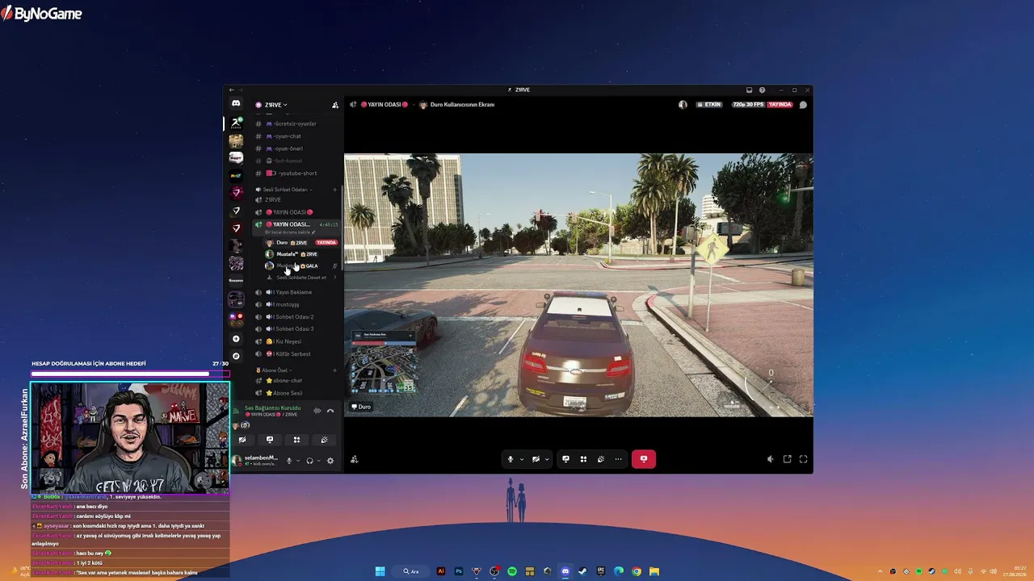Image resolution: width=1034 pixels, height=581 pixels.
Task: Open Google Chrome from the taskbar
Action: [x=637, y=571]
